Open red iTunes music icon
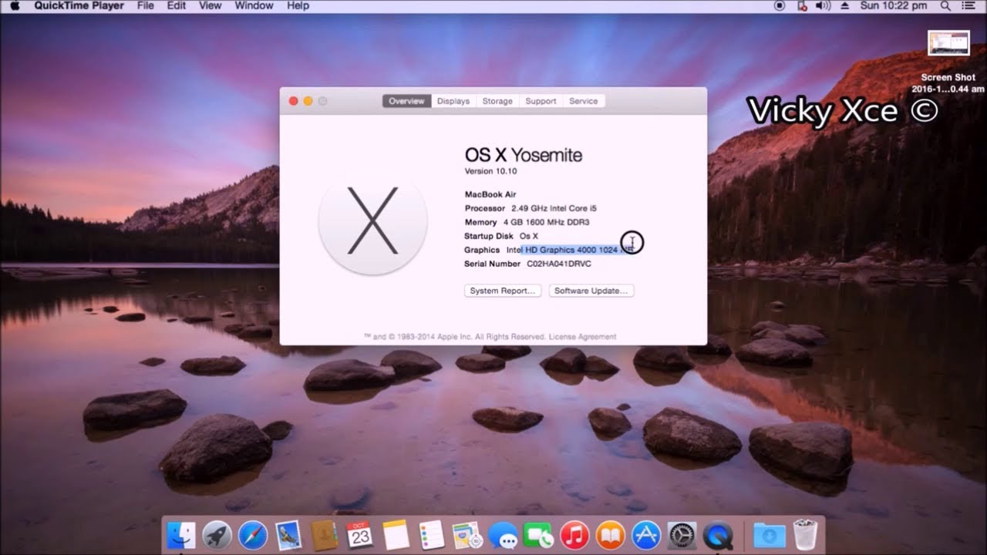The image size is (987, 555). tap(574, 535)
